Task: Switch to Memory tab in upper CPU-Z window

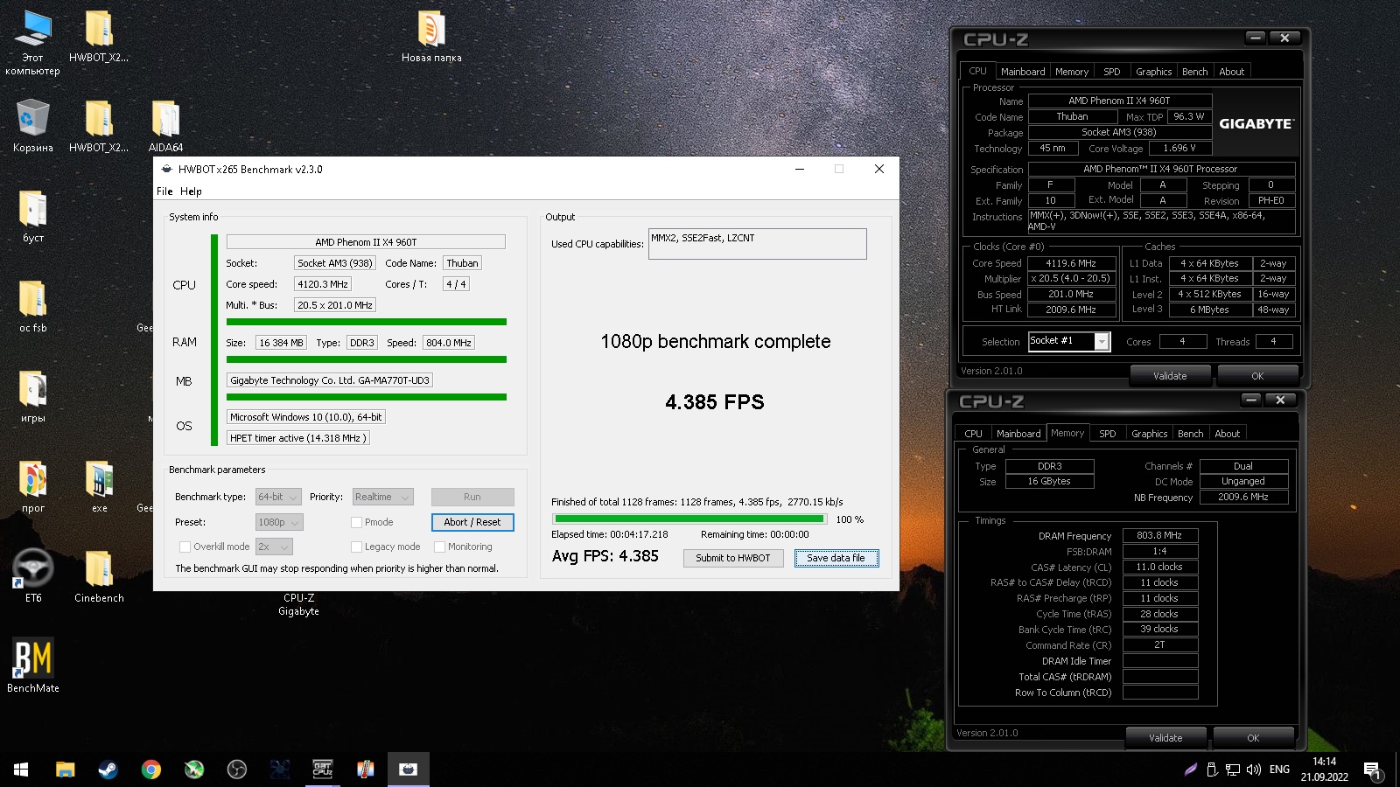Action: tap(1072, 72)
